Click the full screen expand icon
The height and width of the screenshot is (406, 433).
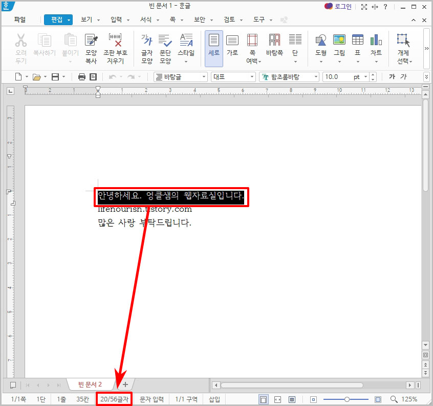click(364, 7)
